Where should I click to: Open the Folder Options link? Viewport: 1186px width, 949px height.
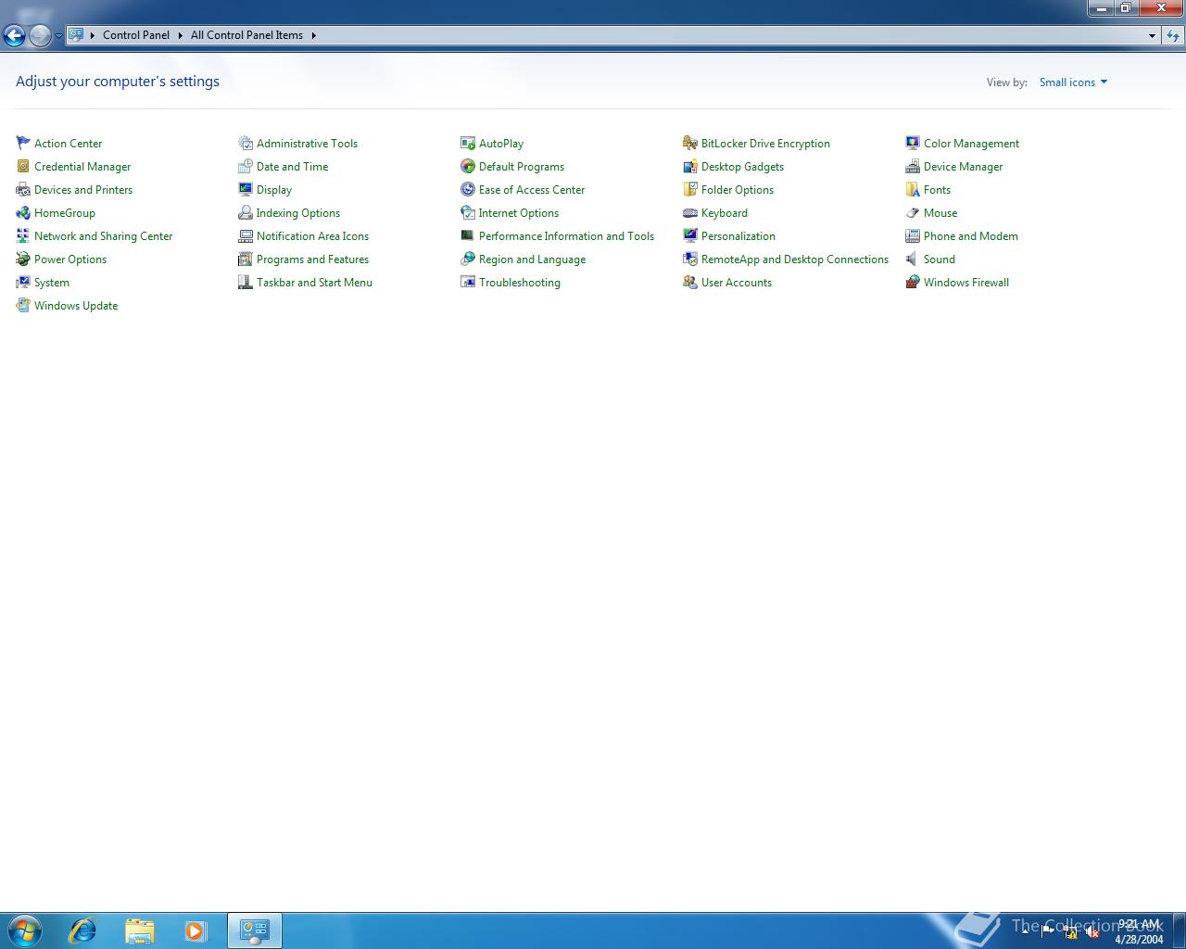737,189
